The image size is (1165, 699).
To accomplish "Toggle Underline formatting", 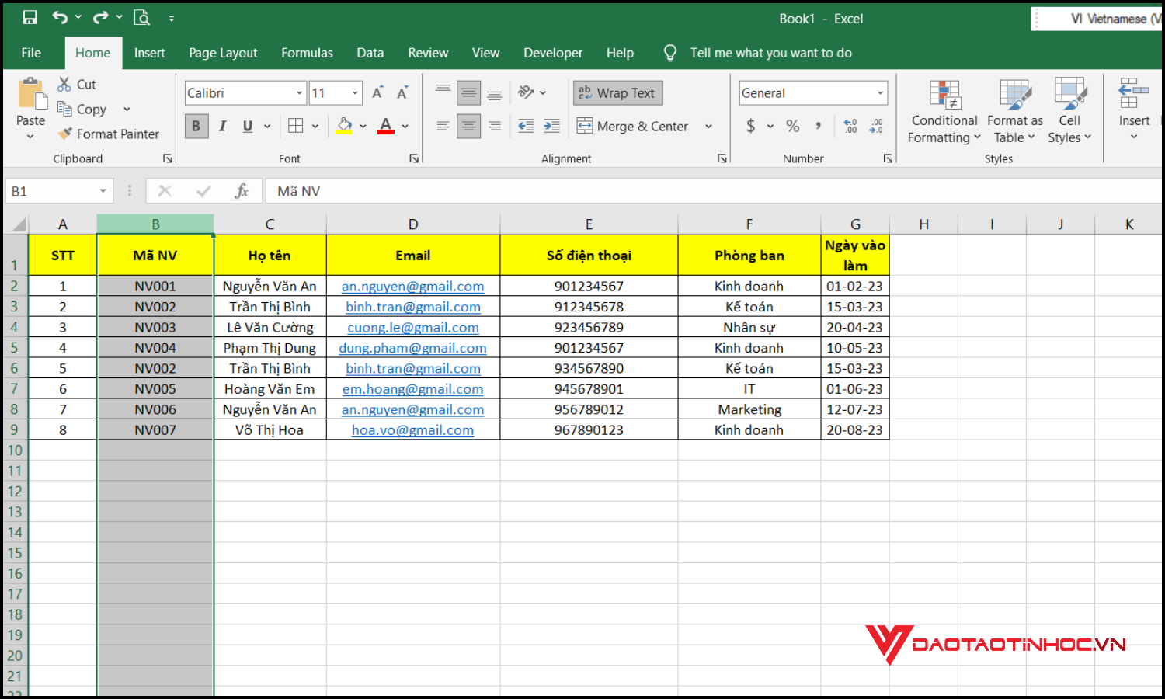I will tap(247, 126).
